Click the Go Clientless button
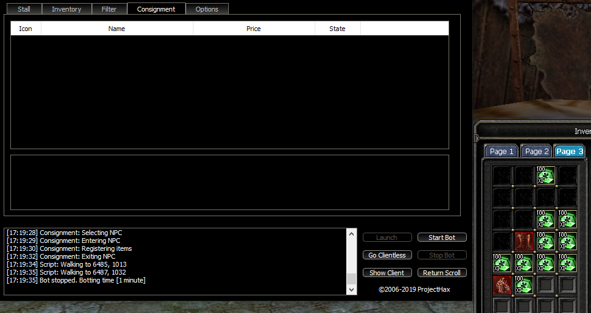The height and width of the screenshot is (313, 591). [x=387, y=255]
